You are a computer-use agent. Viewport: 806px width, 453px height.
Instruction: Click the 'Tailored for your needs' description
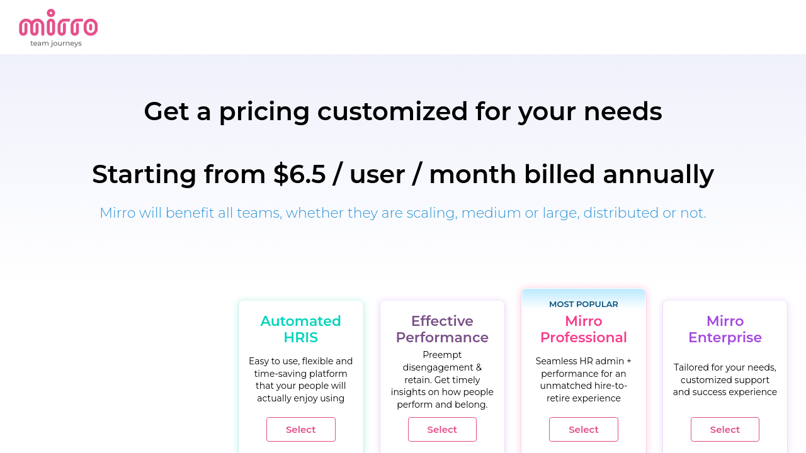point(725,379)
